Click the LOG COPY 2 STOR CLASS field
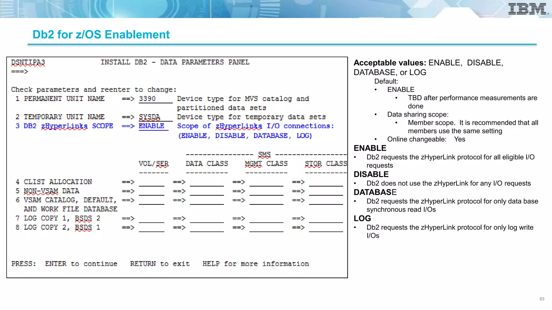The width and height of the screenshot is (552, 310). tap(326, 228)
